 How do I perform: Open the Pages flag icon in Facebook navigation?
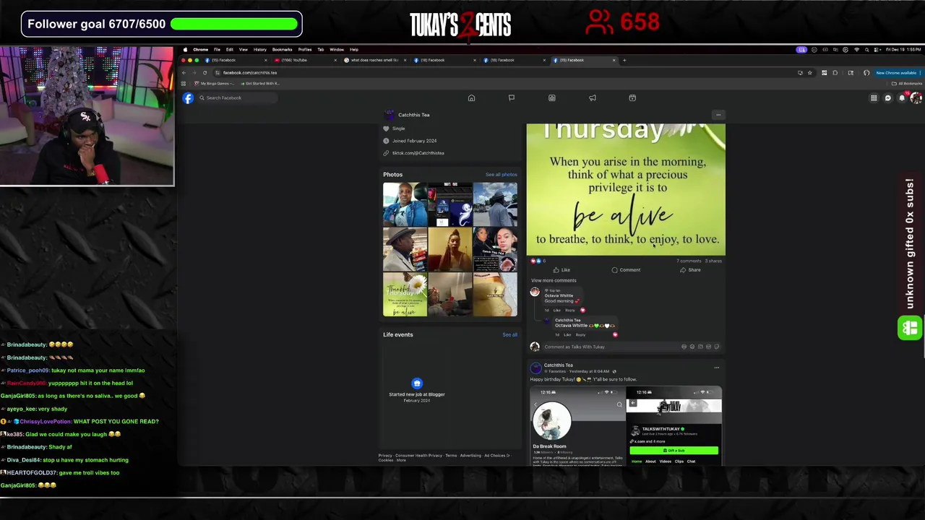(x=512, y=98)
